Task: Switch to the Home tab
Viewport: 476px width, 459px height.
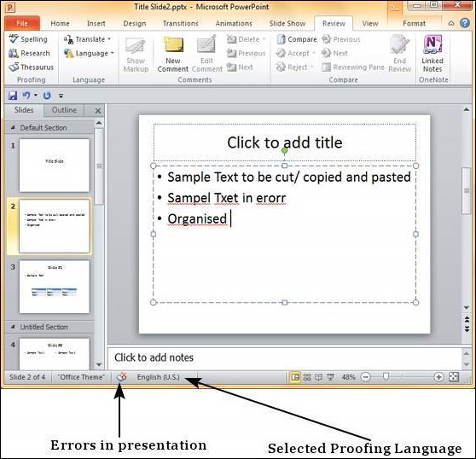Action: pyautogui.click(x=60, y=23)
